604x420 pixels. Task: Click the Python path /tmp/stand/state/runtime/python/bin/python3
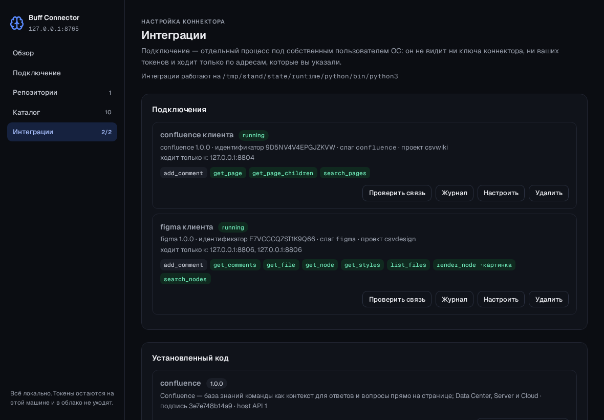click(x=310, y=76)
